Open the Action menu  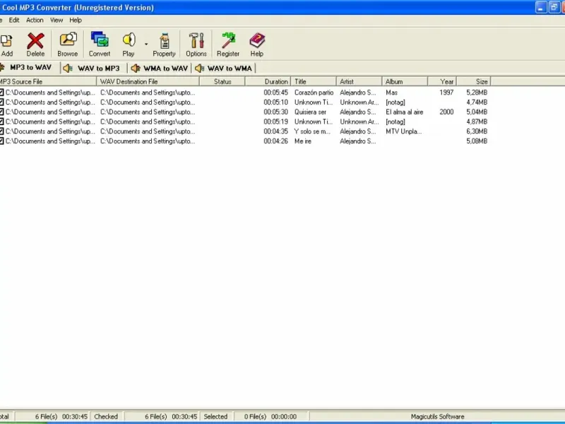pos(35,20)
